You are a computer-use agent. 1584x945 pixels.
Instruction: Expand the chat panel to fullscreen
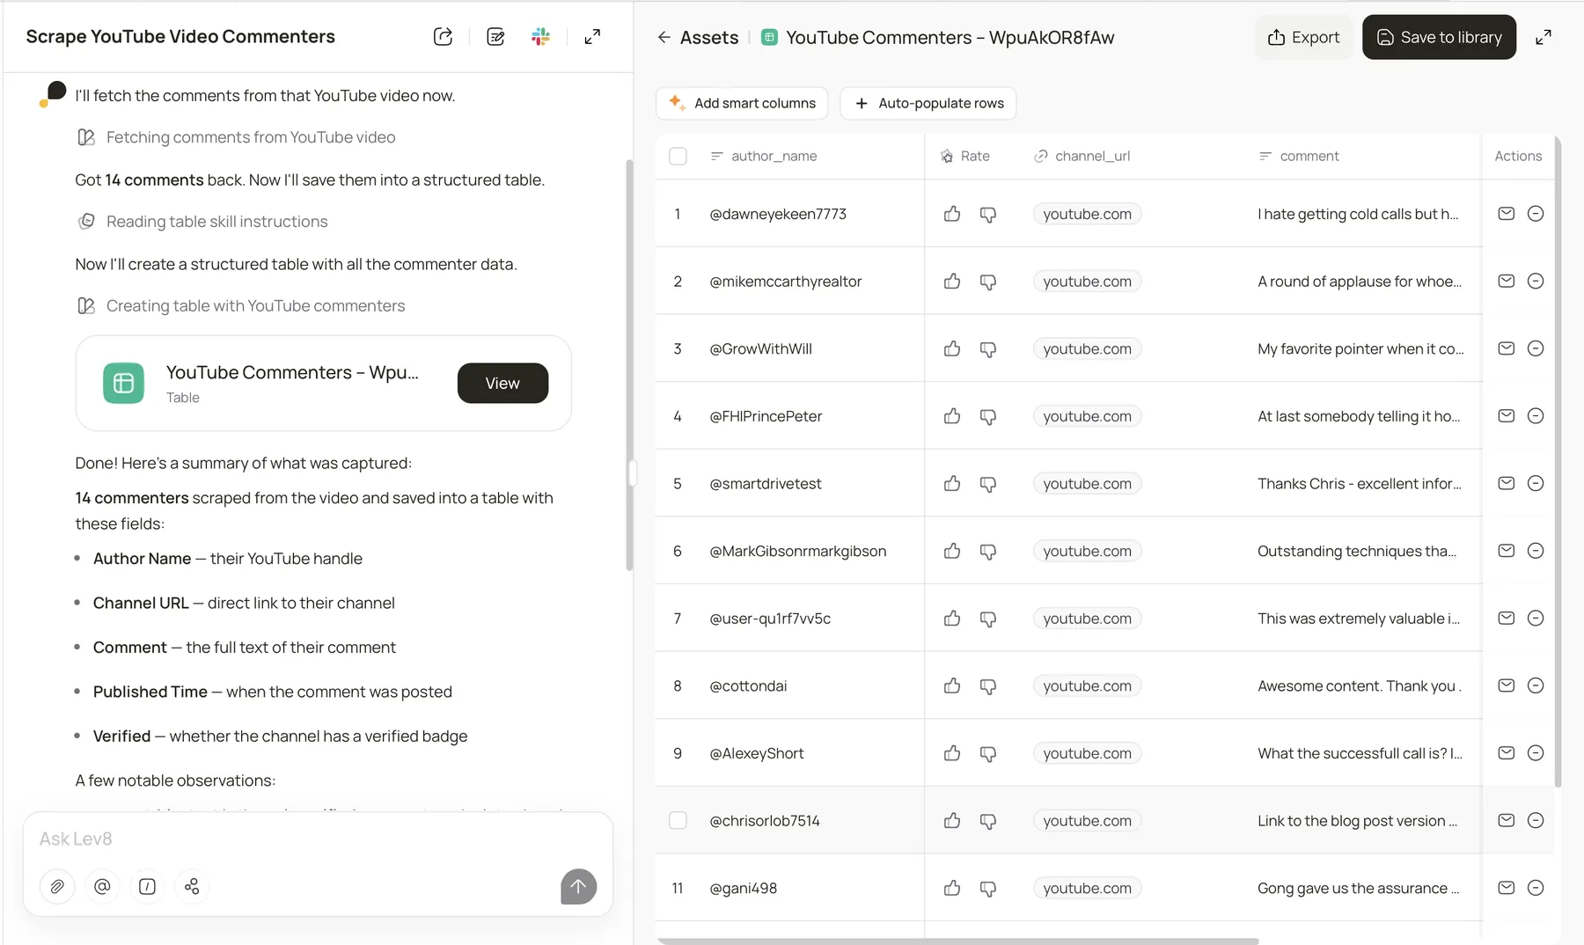click(592, 37)
